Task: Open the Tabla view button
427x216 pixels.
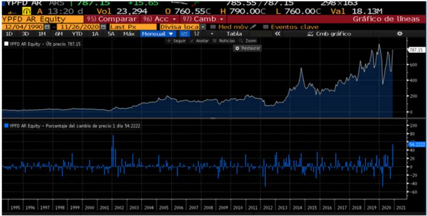Action: tap(234, 34)
